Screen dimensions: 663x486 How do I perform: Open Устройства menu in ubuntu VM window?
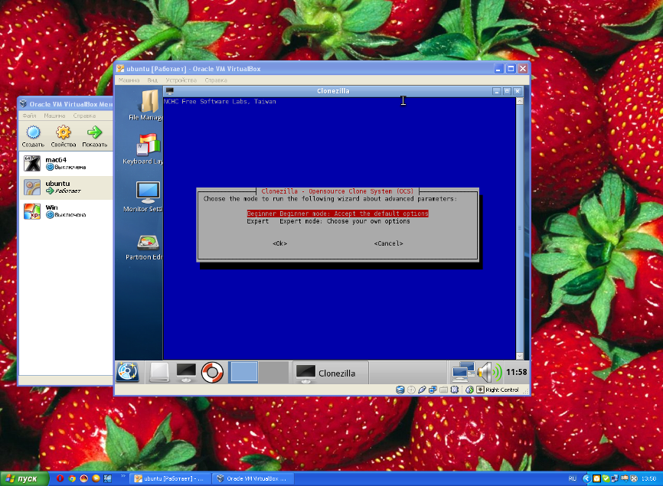point(181,80)
